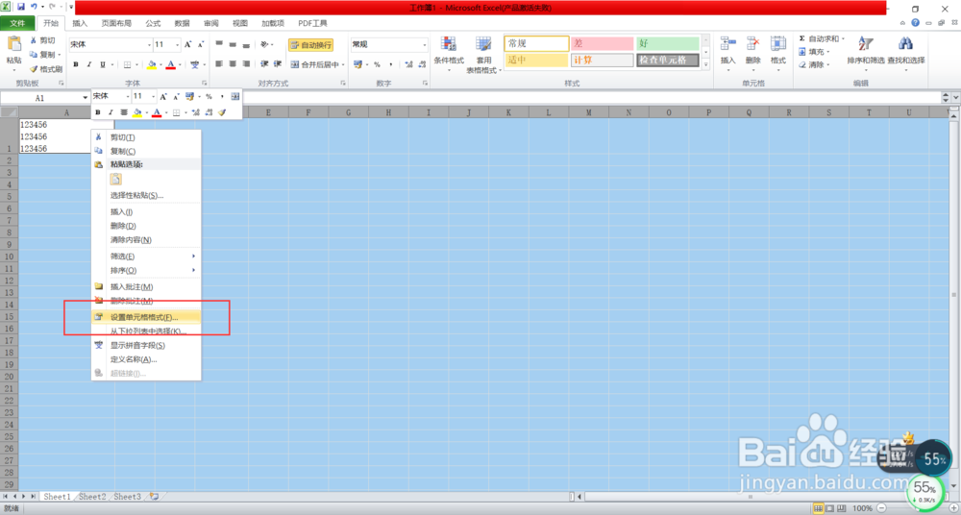
Task: Click the Paste (粘贴) icon in ribbon
Action: (x=13, y=45)
